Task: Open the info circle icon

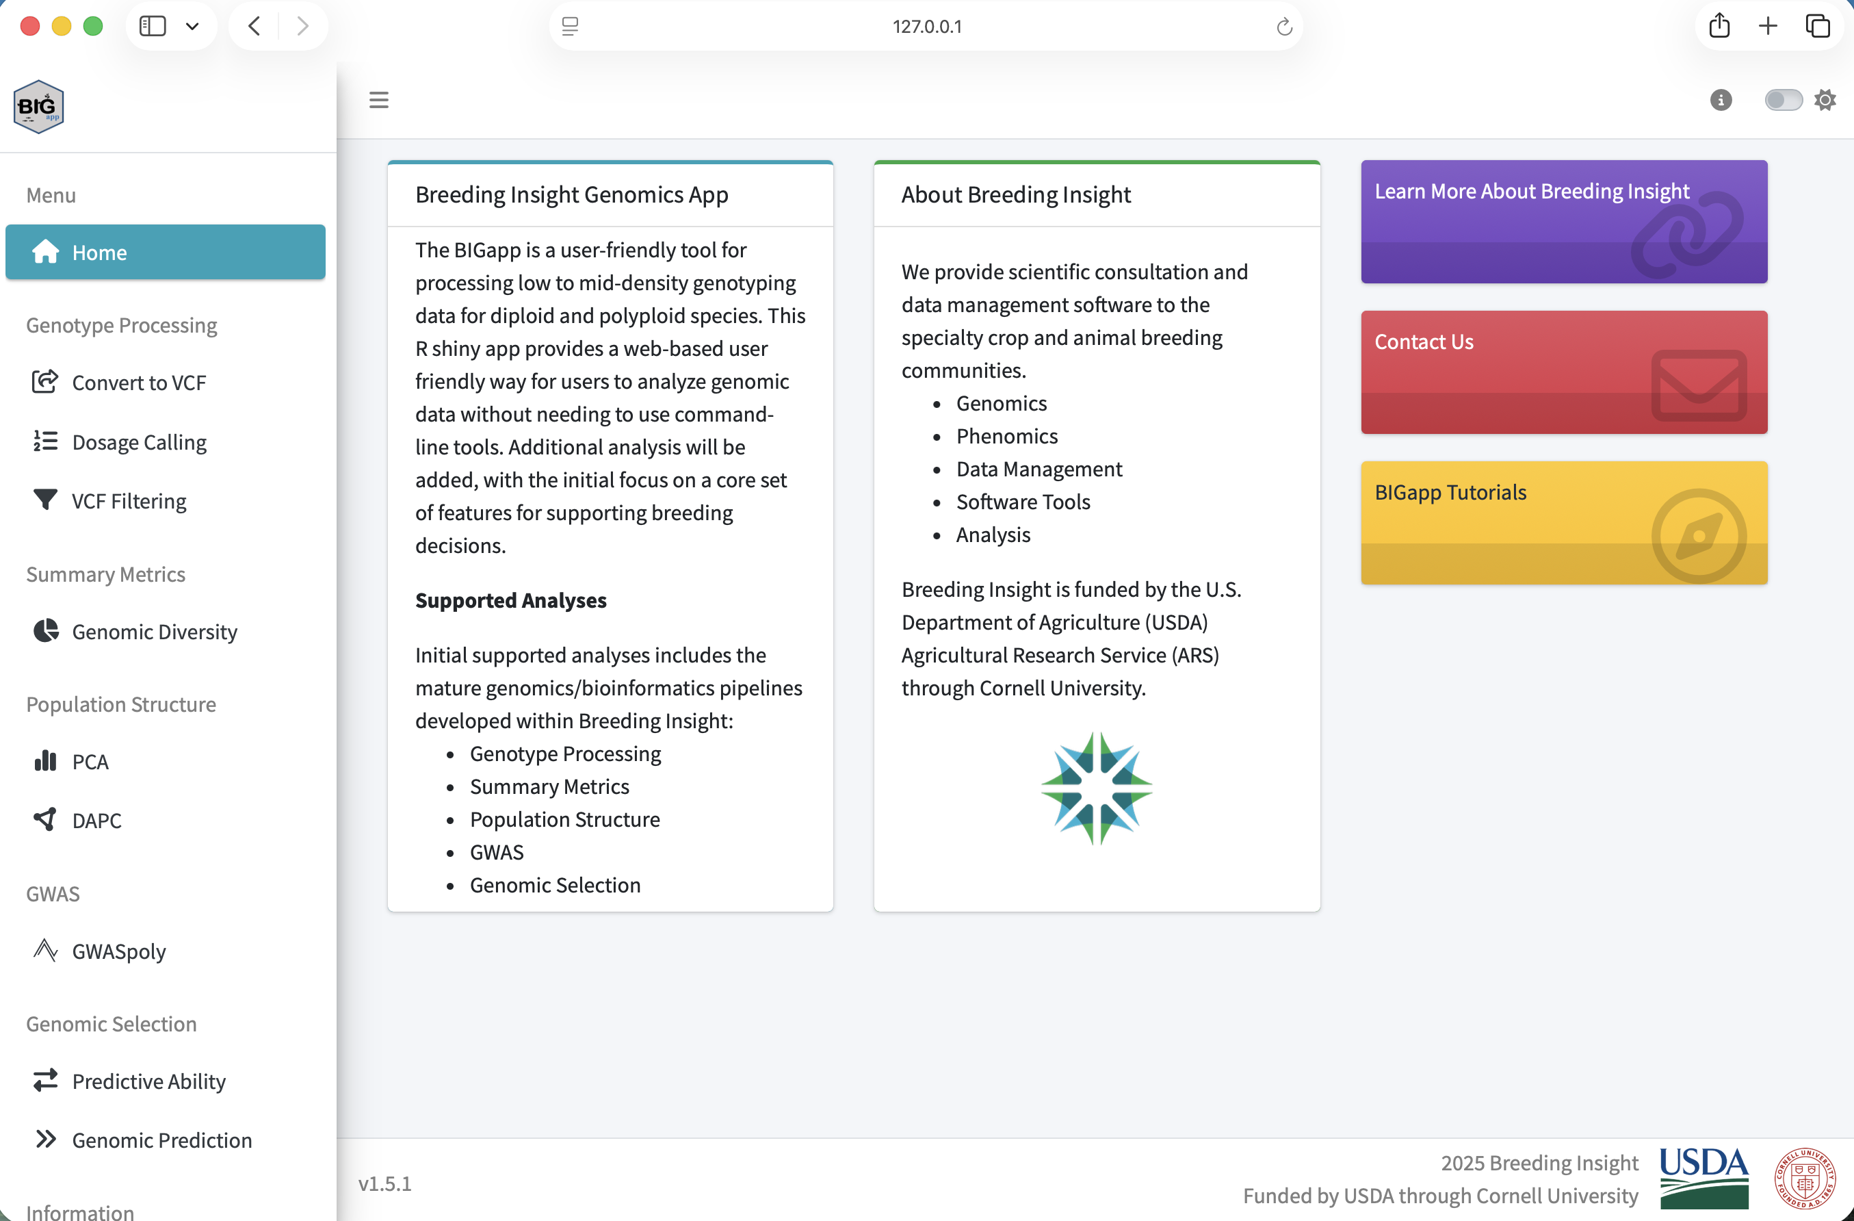Action: 1721,100
